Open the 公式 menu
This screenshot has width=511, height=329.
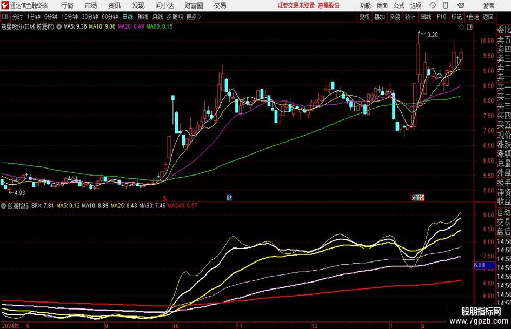(399, 5)
